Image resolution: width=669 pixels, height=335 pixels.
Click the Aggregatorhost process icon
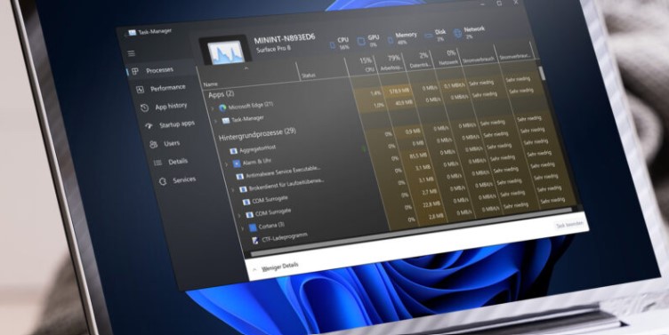pos(233,151)
